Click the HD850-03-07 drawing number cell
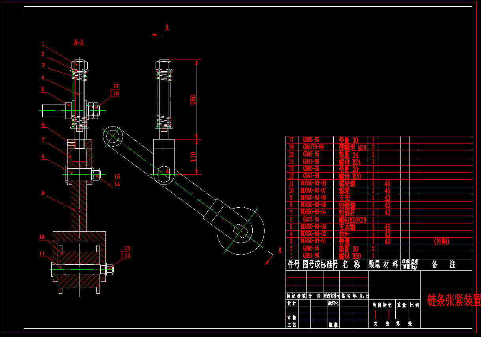 [314, 191]
